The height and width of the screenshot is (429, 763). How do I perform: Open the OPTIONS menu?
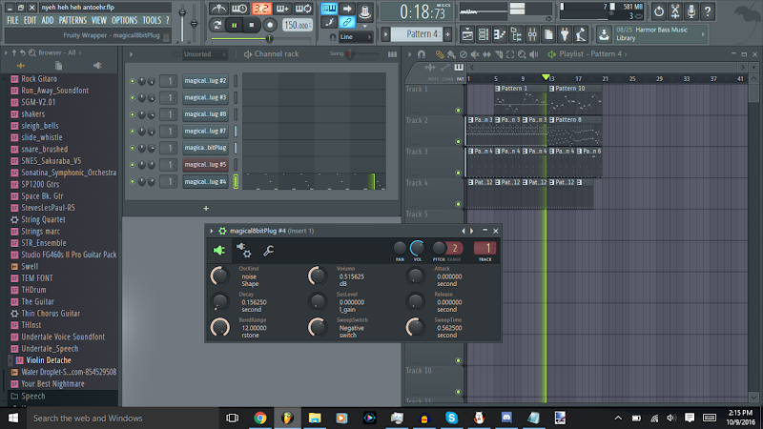click(x=125, y=20)
